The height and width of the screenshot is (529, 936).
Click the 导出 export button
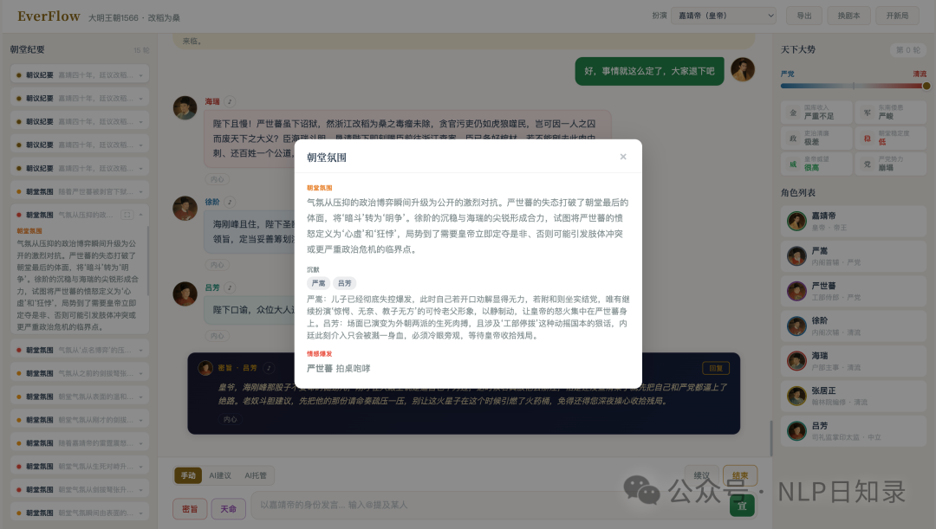coord(804,16)
